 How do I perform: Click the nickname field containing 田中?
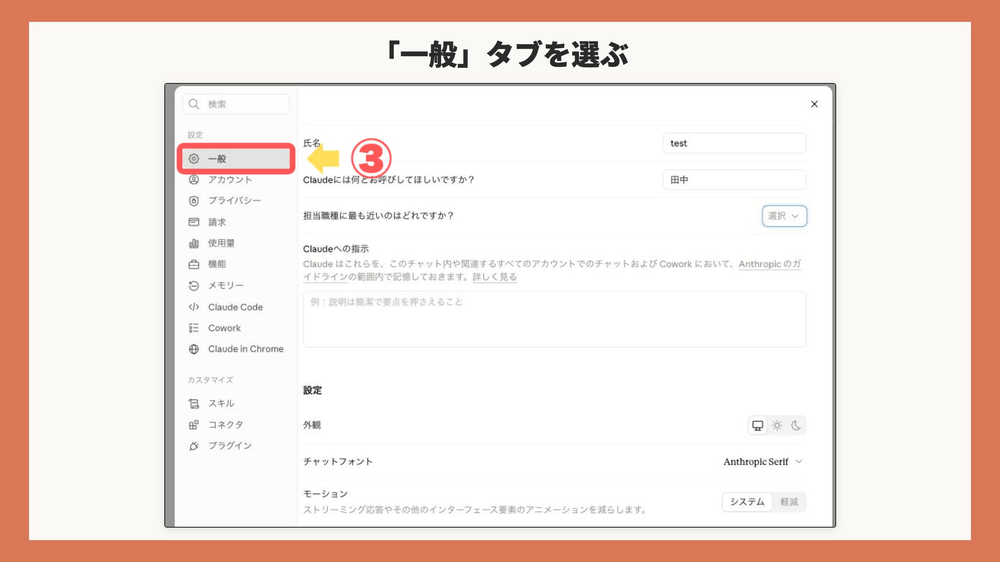pos(734,180)
